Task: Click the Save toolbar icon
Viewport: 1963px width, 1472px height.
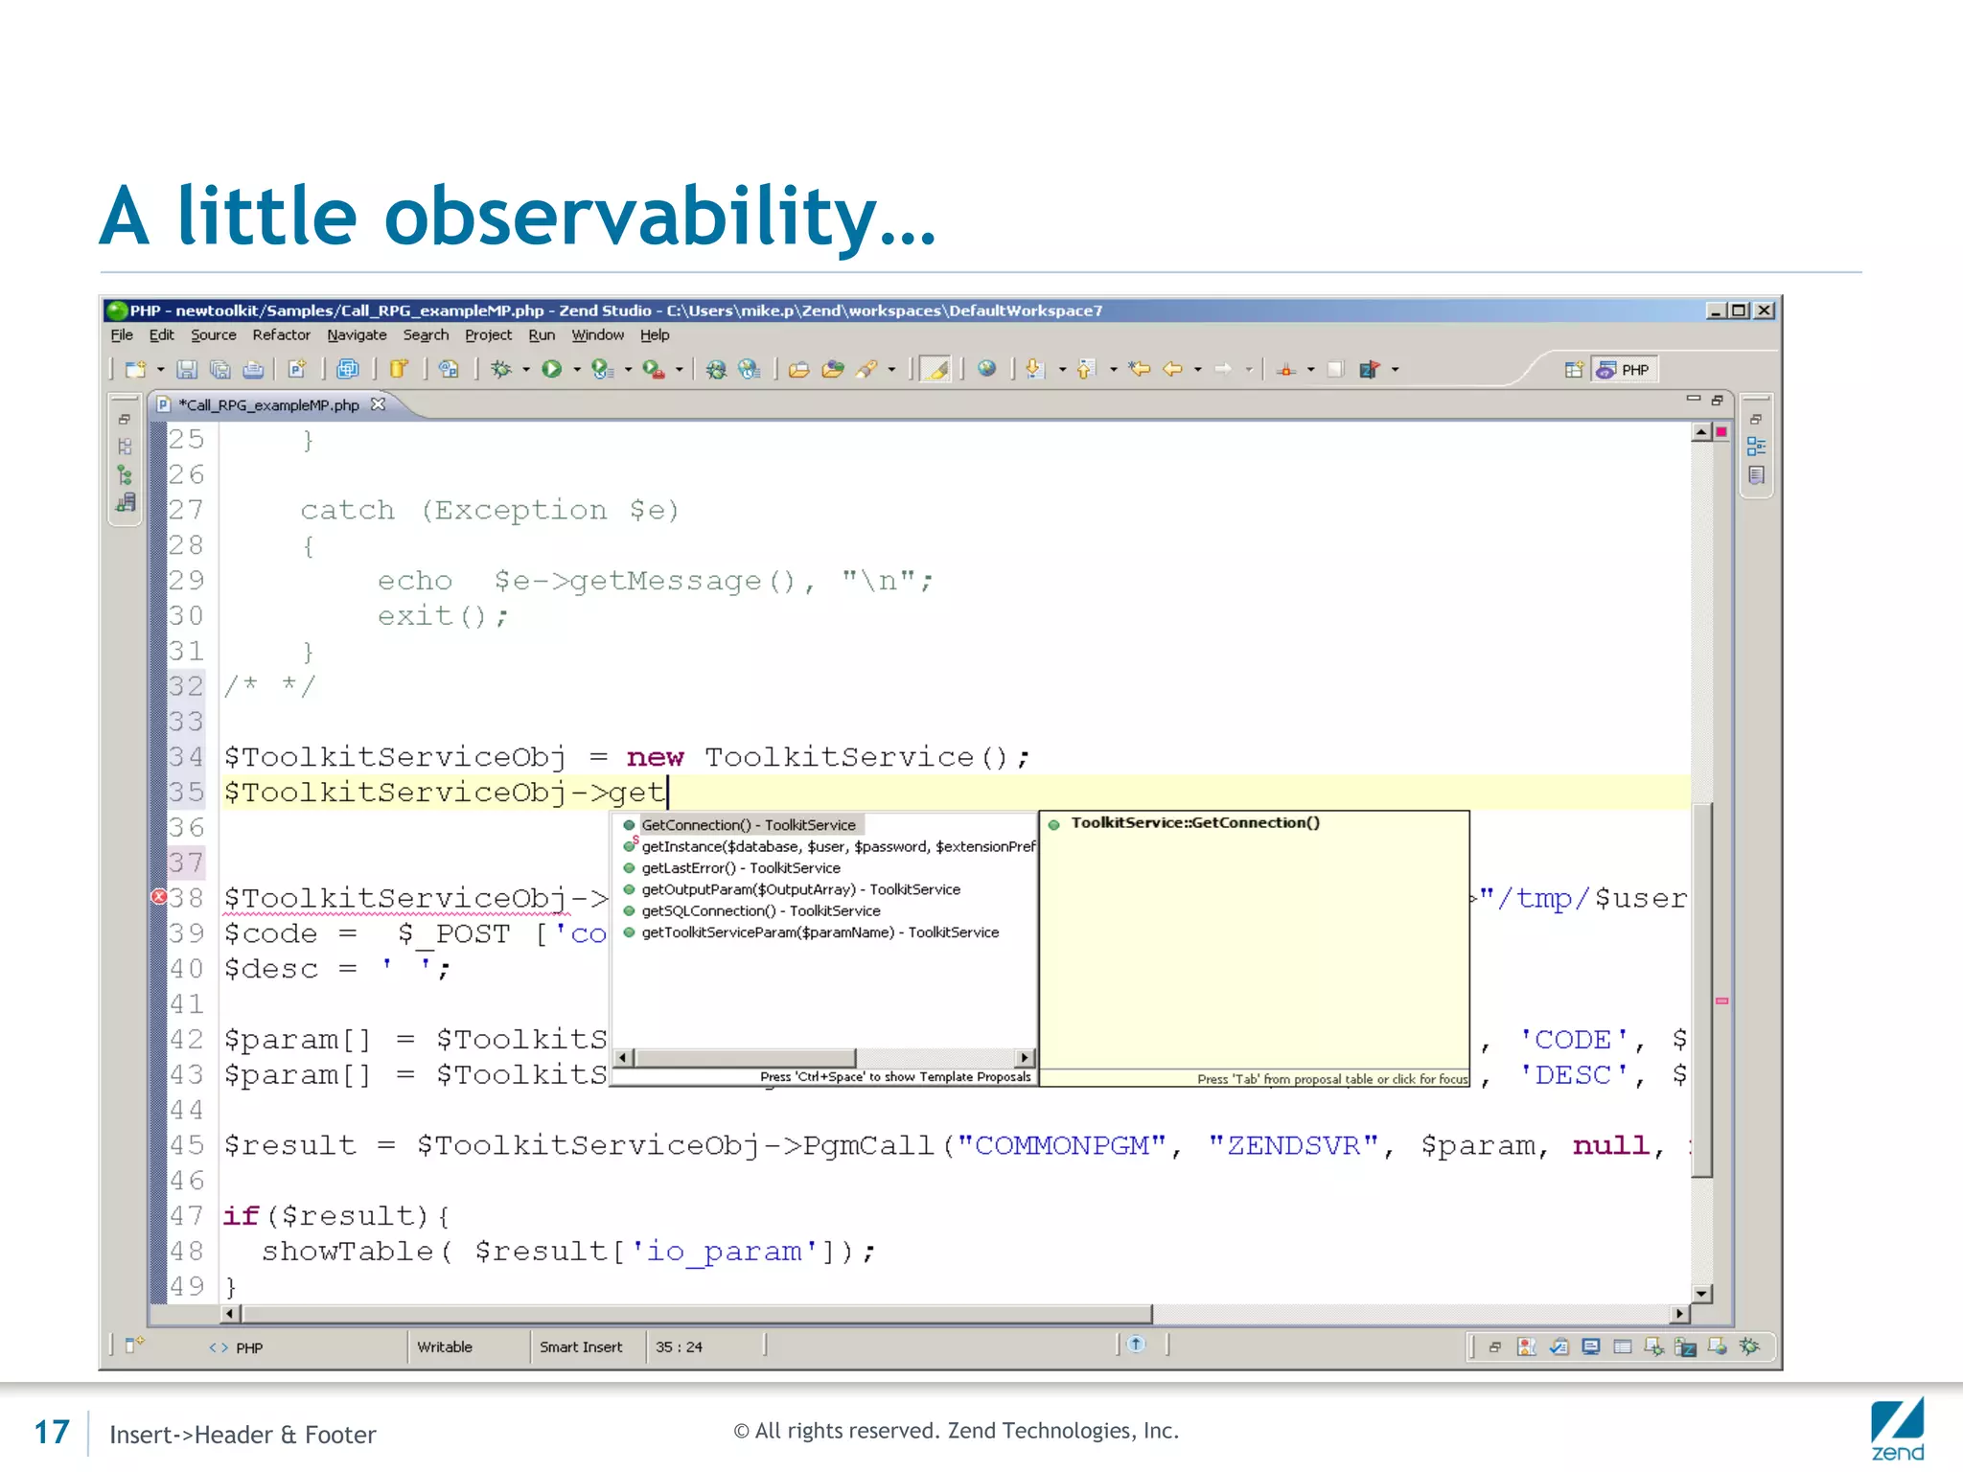Action: click(x=187, y=369)
